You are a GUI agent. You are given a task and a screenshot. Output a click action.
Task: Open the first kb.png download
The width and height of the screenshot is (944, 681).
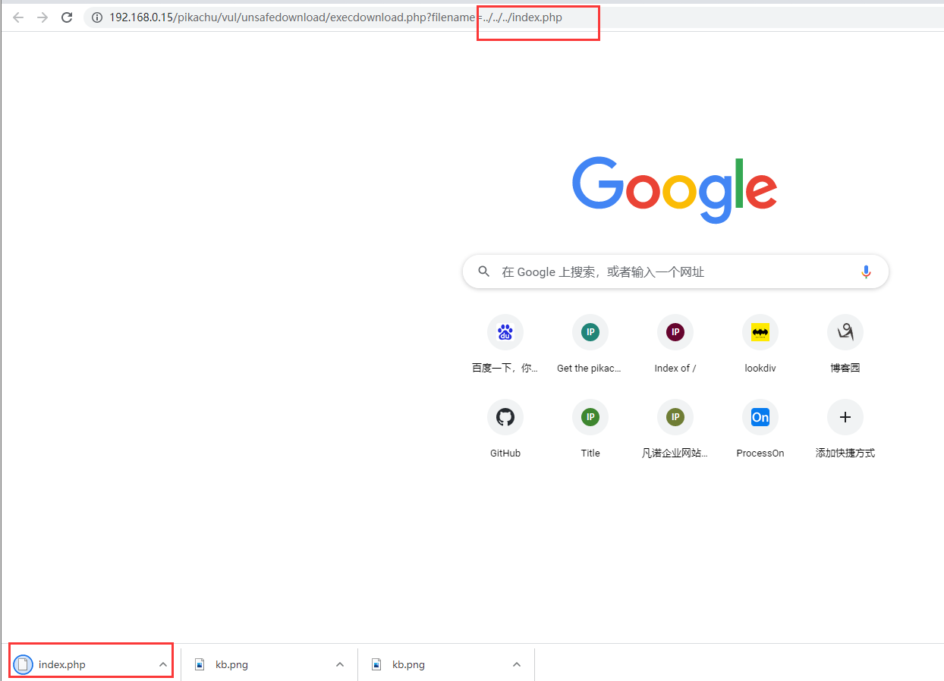pyautogui.click(x=231, y=664)
